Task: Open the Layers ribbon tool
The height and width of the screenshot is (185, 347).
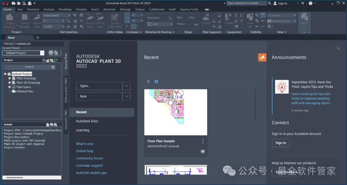Action: 304,19
